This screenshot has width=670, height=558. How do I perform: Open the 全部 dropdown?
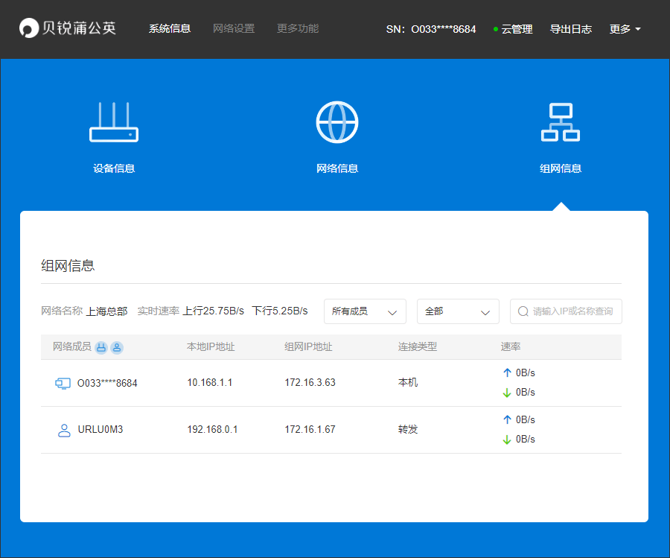click(457, 311)
